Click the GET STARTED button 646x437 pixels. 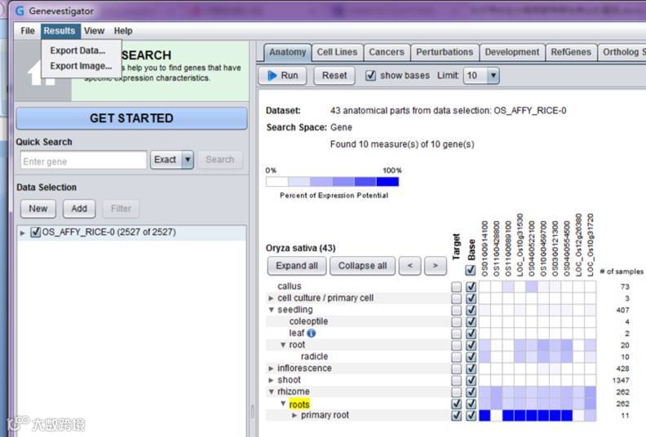point(131,118)
